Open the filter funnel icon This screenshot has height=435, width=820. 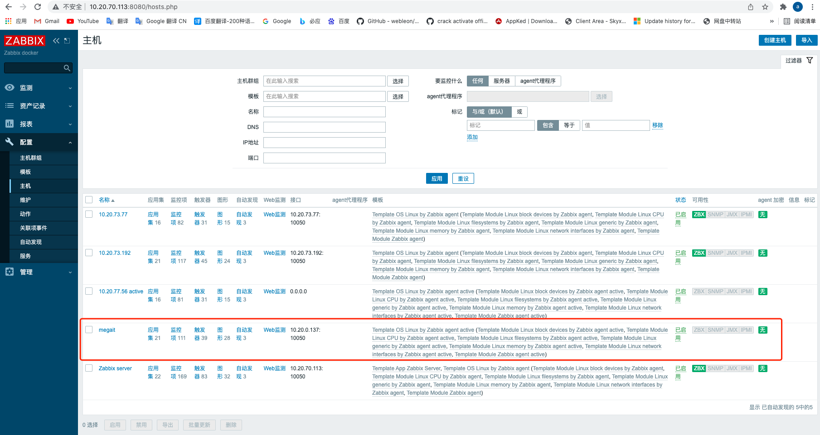(x=810, y=60)
